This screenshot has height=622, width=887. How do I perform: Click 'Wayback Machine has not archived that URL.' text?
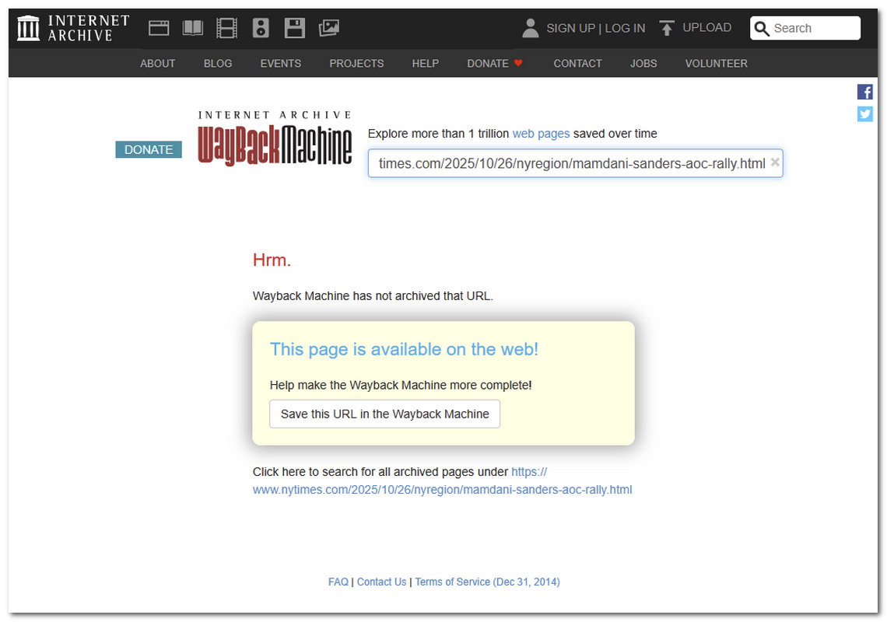(x=373, y=295)
